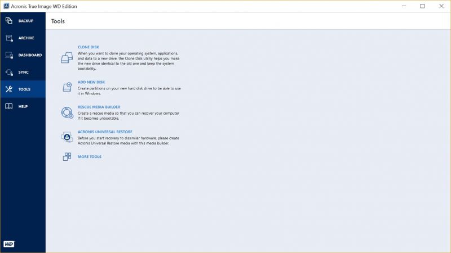Click the More Tools grid icon

[x=67, y=157]
